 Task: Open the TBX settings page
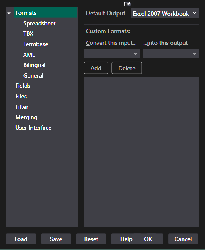pyautogui.click(x=28, y=33)
